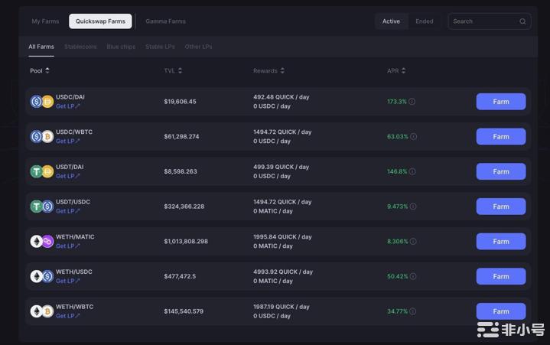Click the WETH/MATIC pool token pair icon
This screenshot has height=345, width=550.
click(x=41, y=242)
